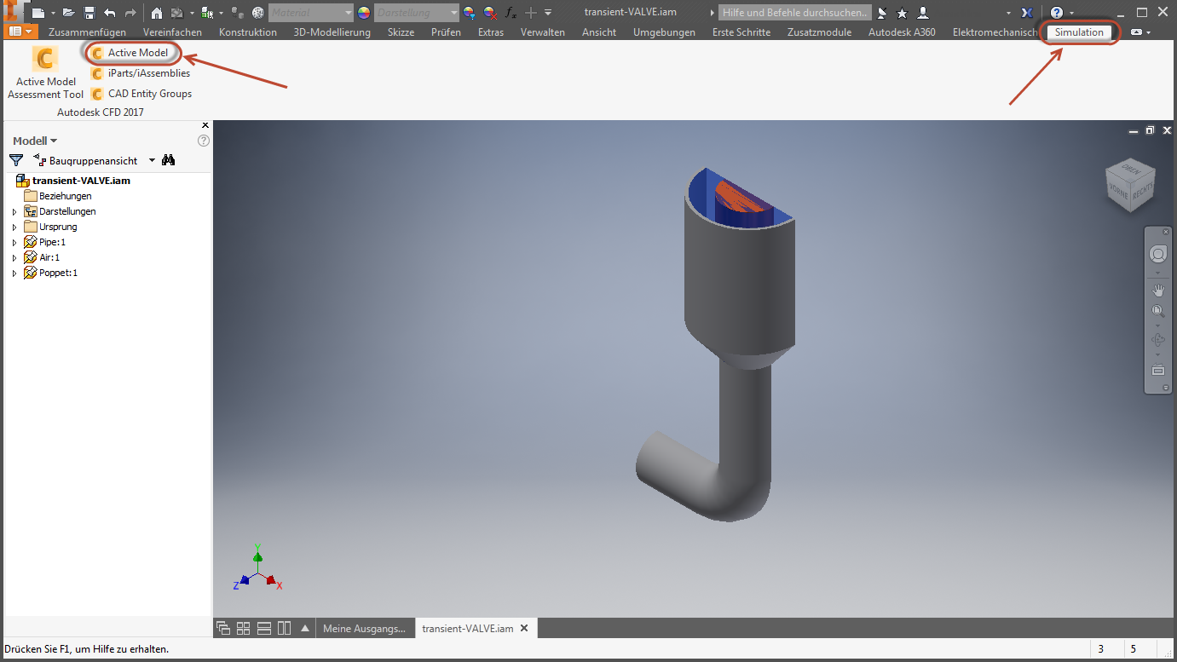The image size is (1177, 662).
Task: Open the Skizze ribbon tab
Action: click(401, 32)
